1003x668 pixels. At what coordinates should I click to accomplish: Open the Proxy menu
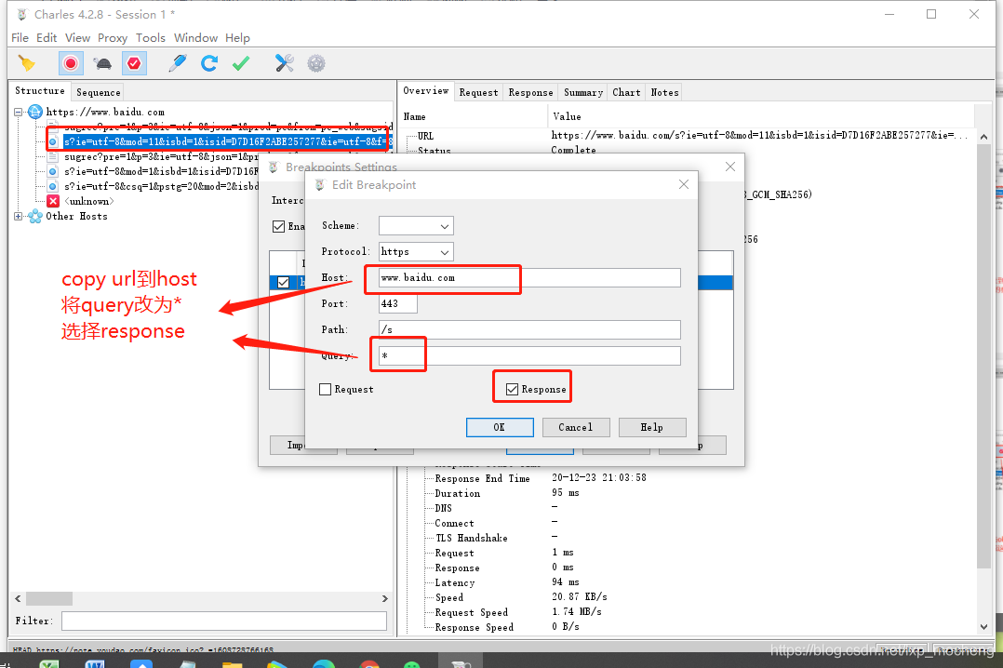tap(113, 38)
